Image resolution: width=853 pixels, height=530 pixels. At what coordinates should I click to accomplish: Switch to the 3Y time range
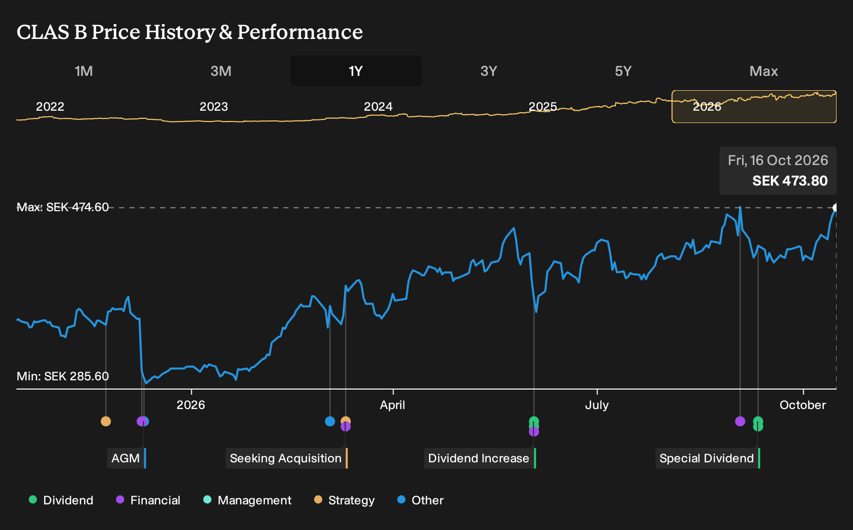[x=489, y=71]
